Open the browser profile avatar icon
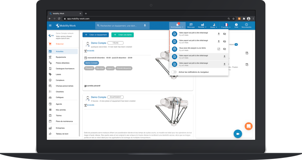Screen dimensions: 302x160 tap(249, 18)
